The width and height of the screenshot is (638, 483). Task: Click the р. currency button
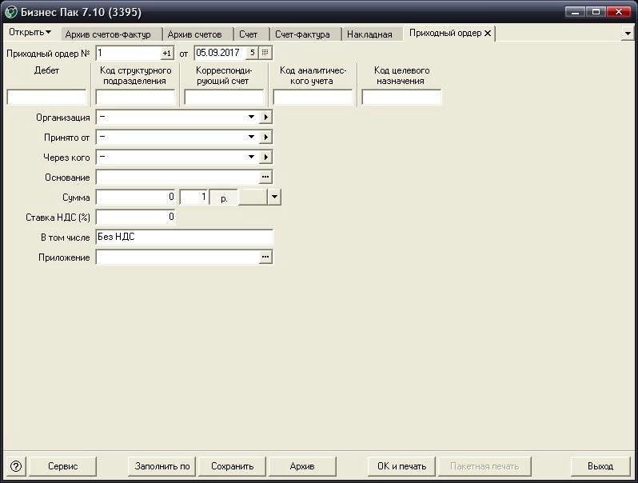[224, 198]
